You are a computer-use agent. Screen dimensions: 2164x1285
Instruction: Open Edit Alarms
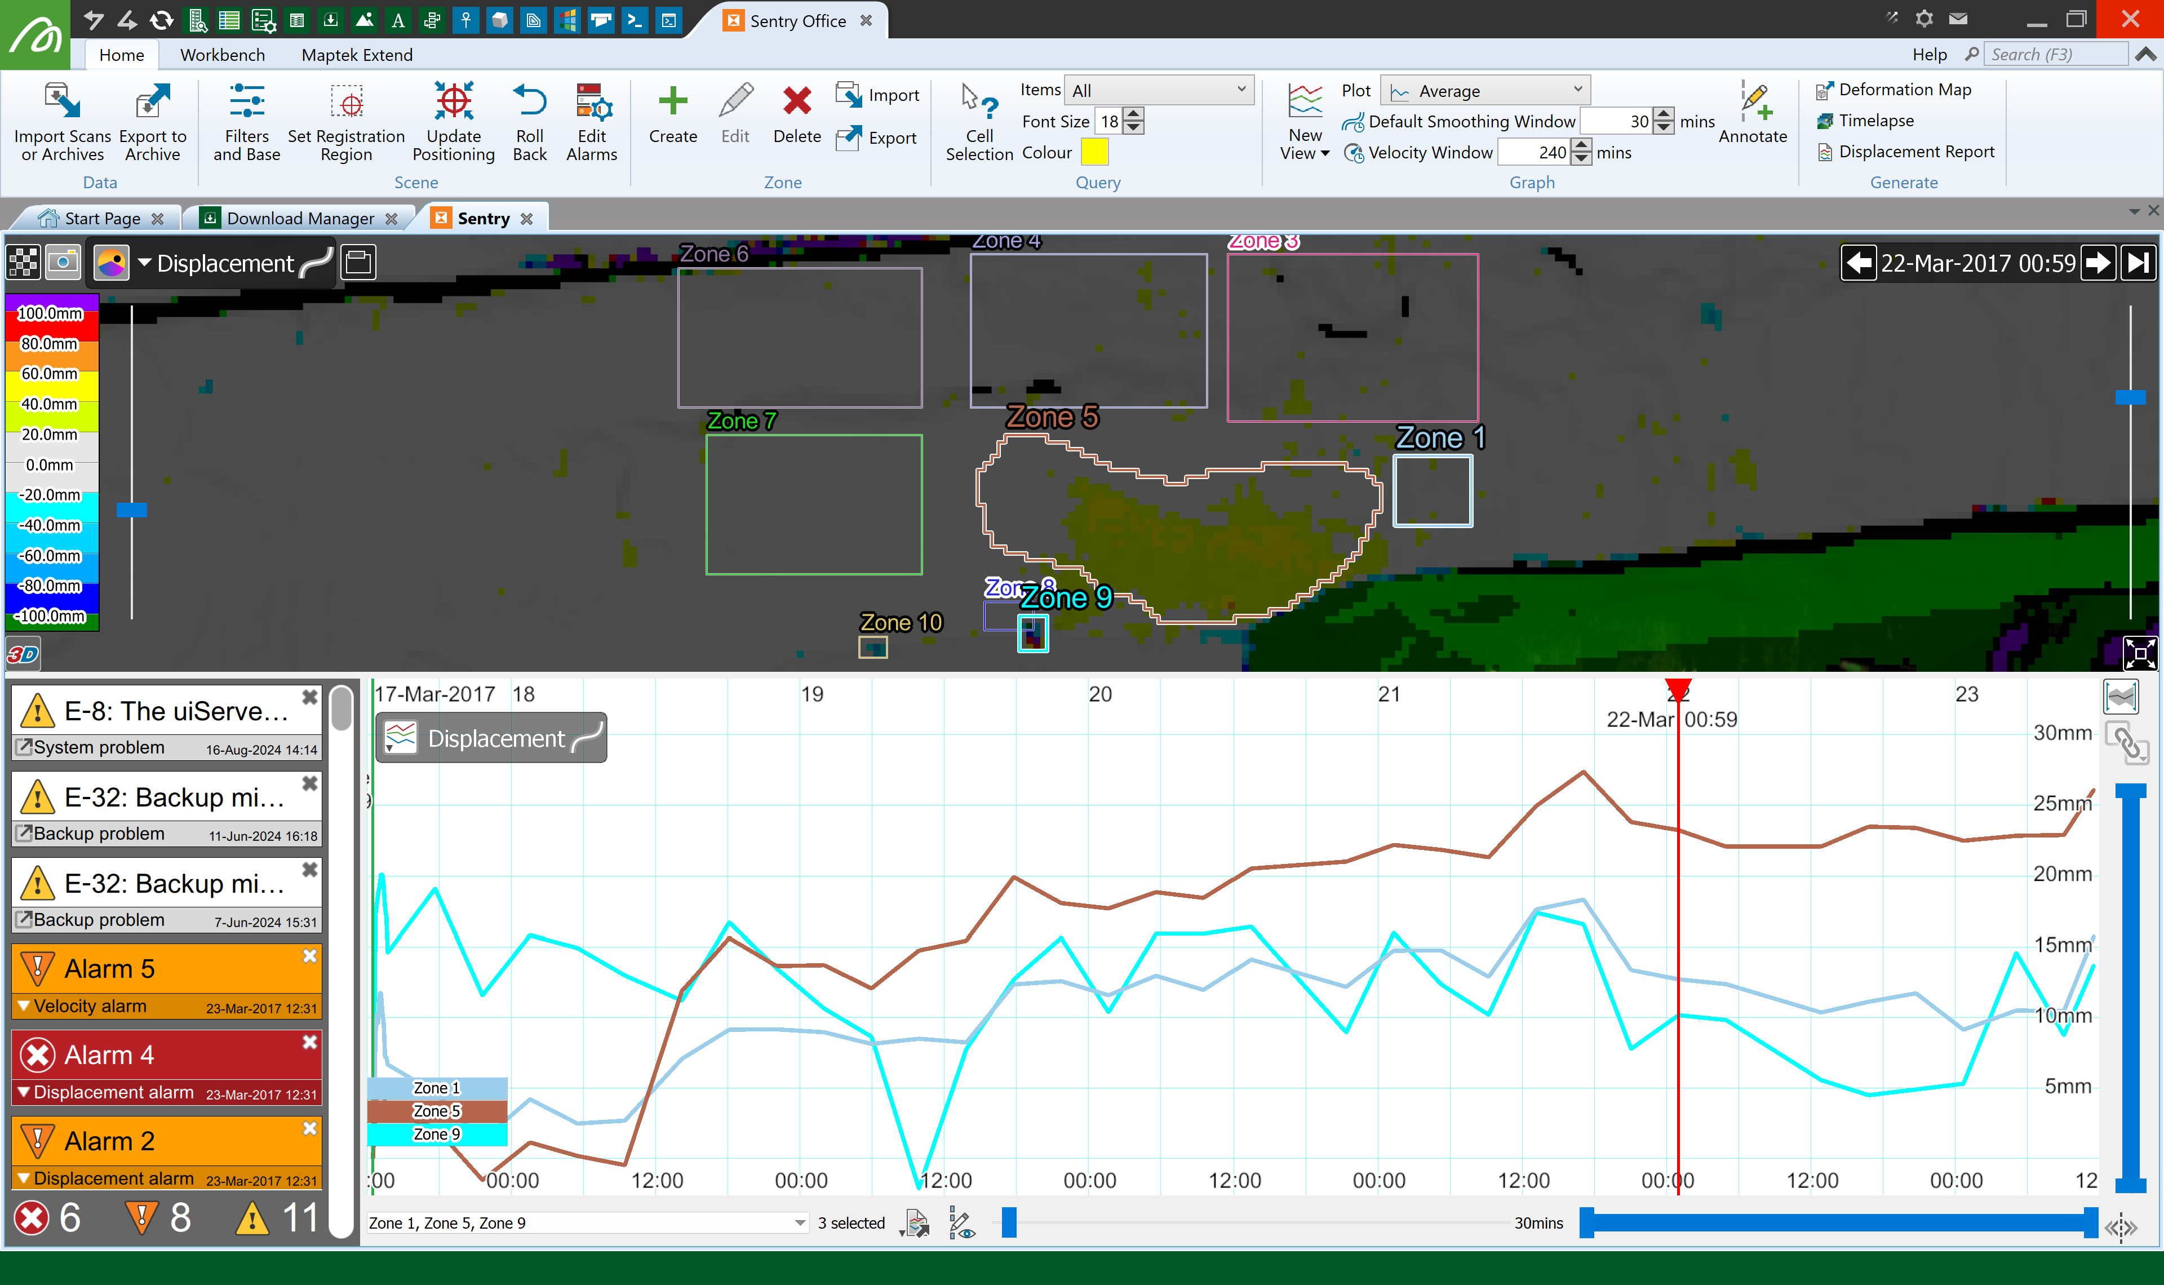click(x=592, y=121)
